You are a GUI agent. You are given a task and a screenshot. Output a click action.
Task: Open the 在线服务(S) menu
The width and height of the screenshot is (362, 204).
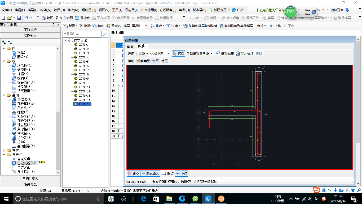coord(168,10)
